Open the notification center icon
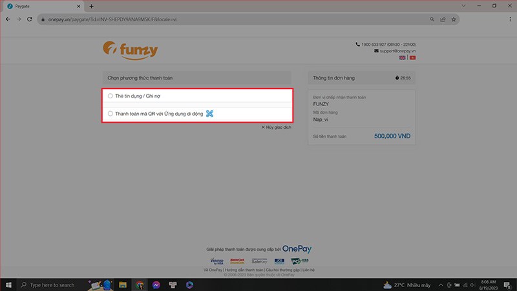Screen dimensions: 517x291 point(508,285)
